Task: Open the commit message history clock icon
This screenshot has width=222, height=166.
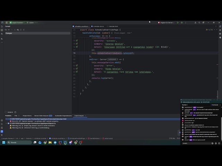Action: 15,112
